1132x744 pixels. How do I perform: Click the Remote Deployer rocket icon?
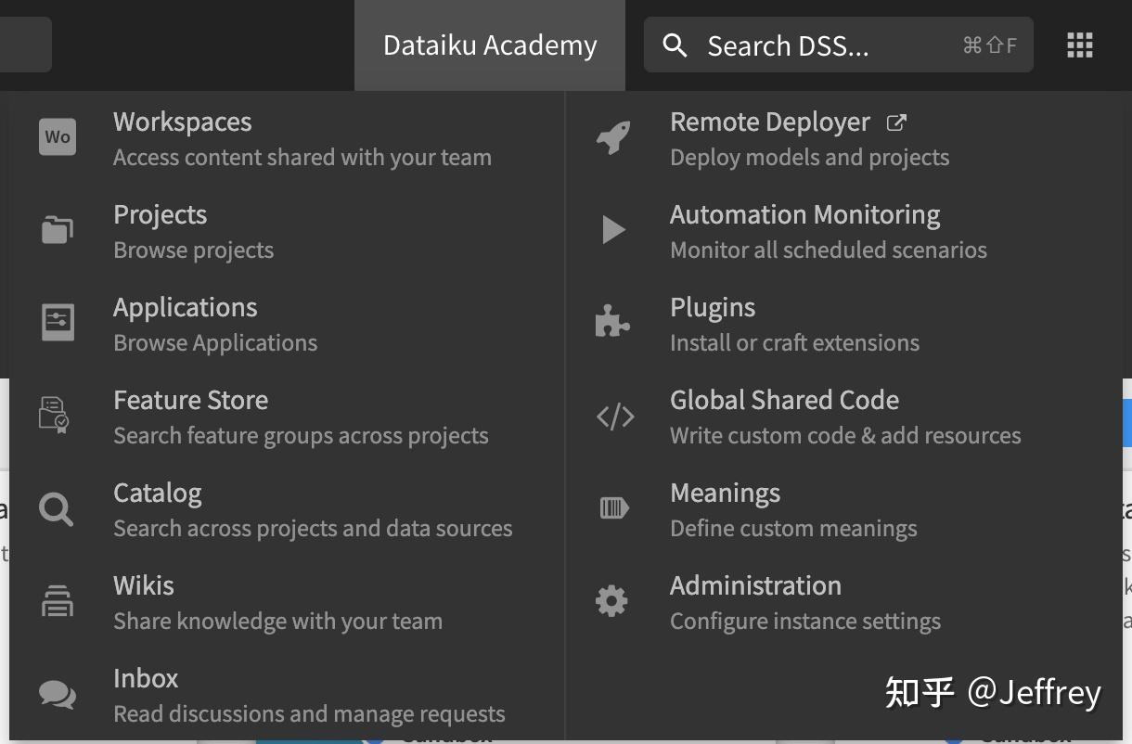point(612,136)
